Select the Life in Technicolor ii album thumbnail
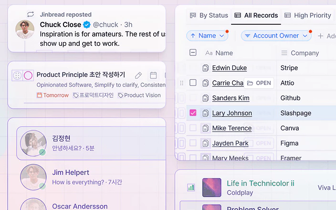 [x=211, y=188]
